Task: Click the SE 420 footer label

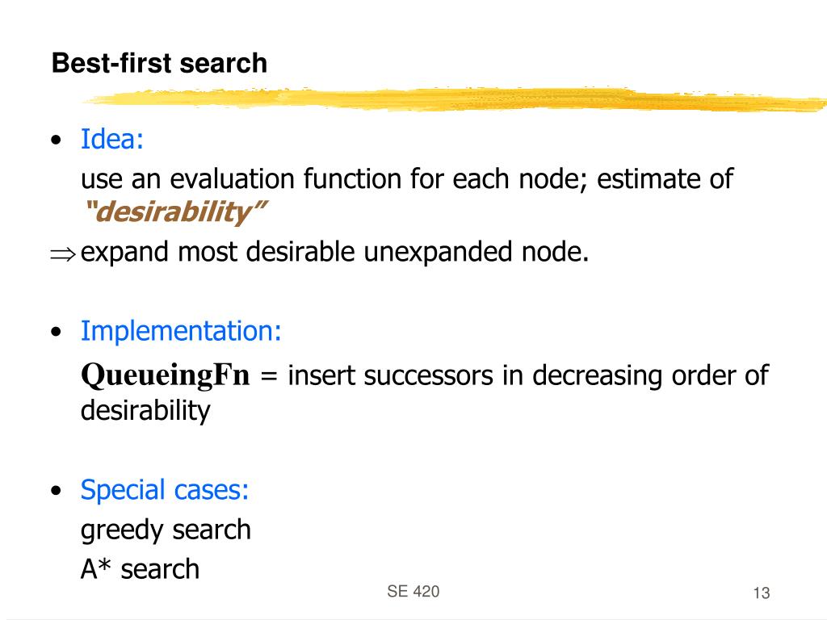Action: click(413, 592)
